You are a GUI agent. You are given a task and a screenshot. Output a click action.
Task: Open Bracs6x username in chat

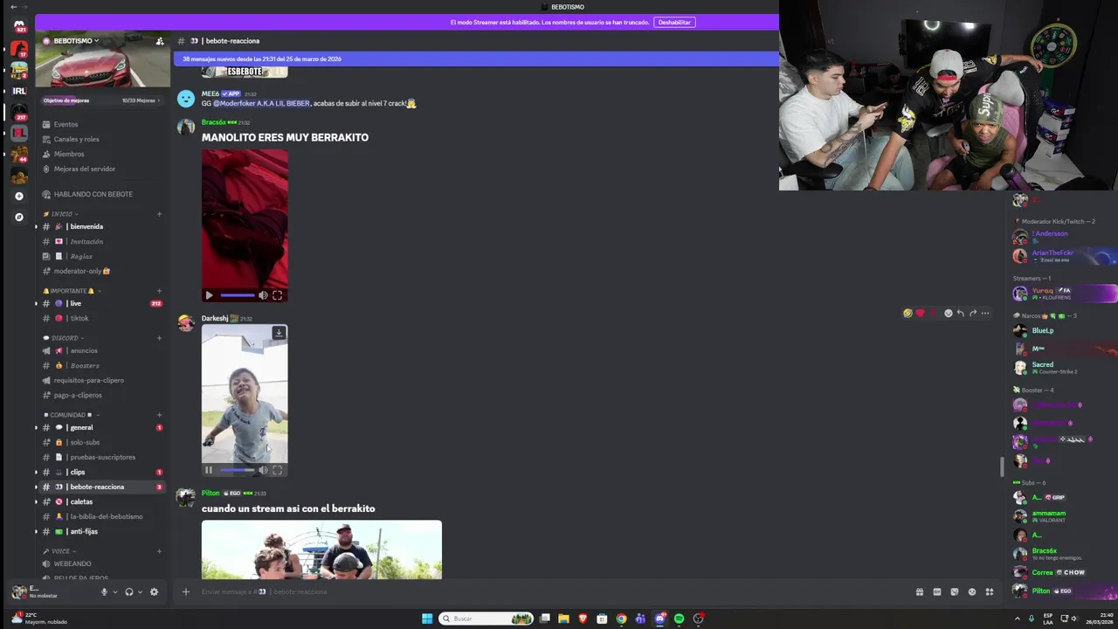pos(213,122)
